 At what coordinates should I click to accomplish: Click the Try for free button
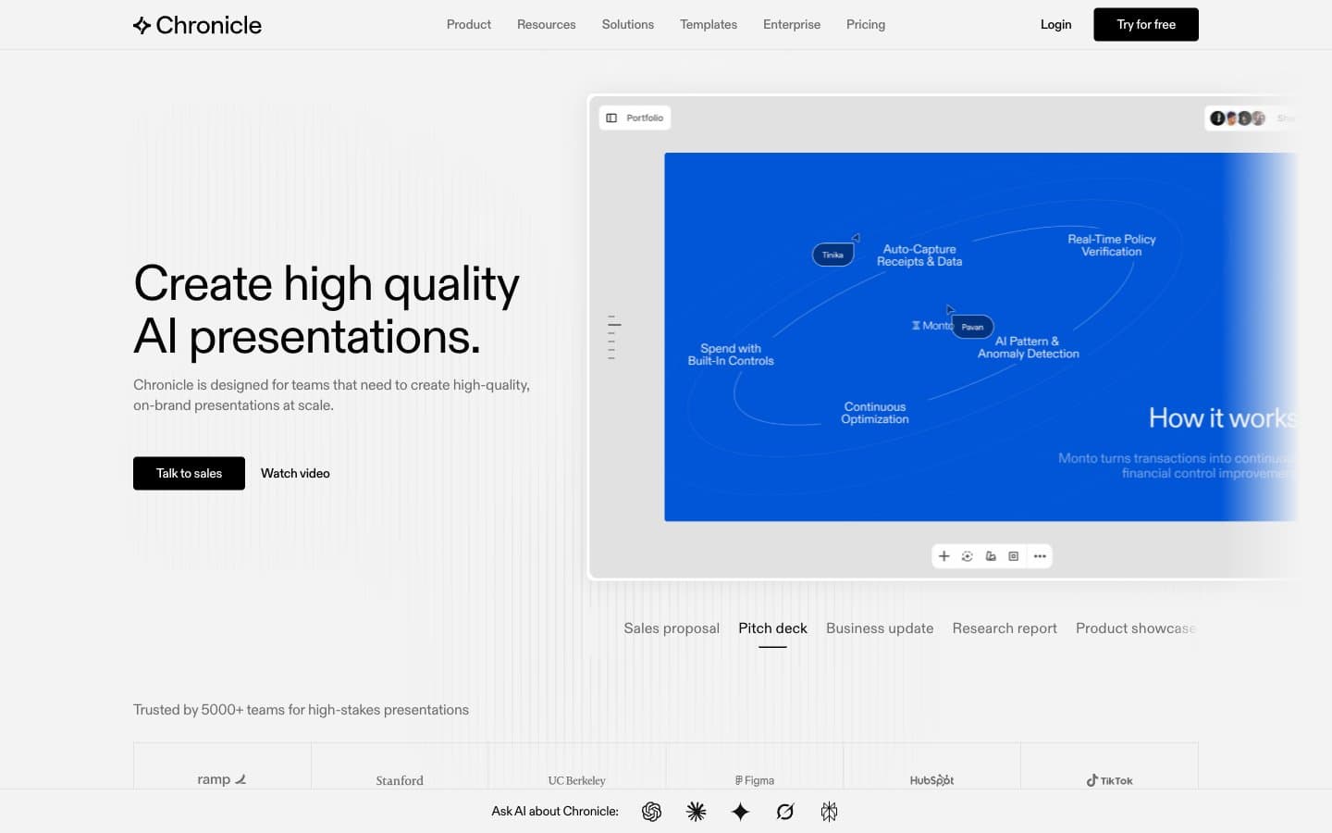[1146, 24]
